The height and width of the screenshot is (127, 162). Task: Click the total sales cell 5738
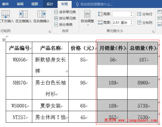click(x=143, y=106)
